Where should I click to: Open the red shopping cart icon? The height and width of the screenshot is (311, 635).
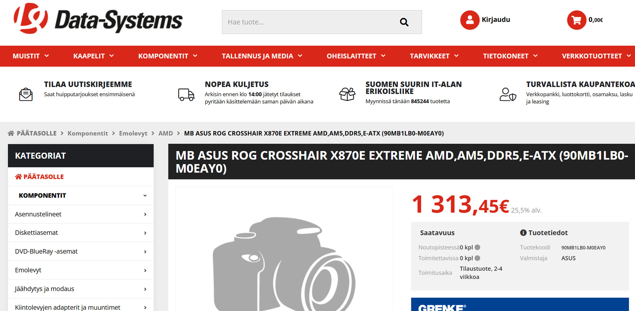pyautogui.click(x=576, y=20)
